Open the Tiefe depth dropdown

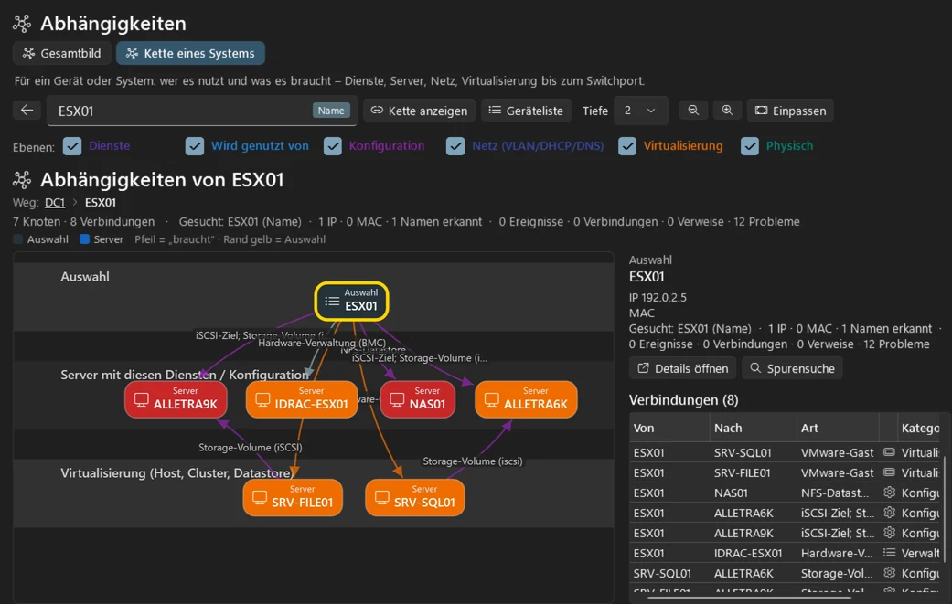[640, 111]
